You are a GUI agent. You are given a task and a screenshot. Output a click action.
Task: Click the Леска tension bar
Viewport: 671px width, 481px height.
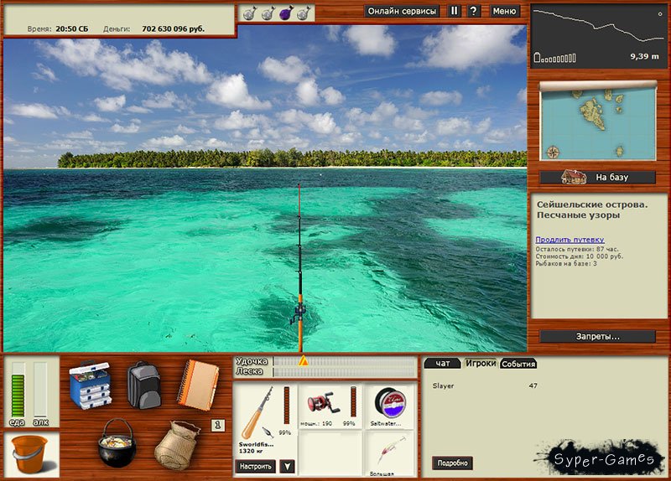[345, 372]
